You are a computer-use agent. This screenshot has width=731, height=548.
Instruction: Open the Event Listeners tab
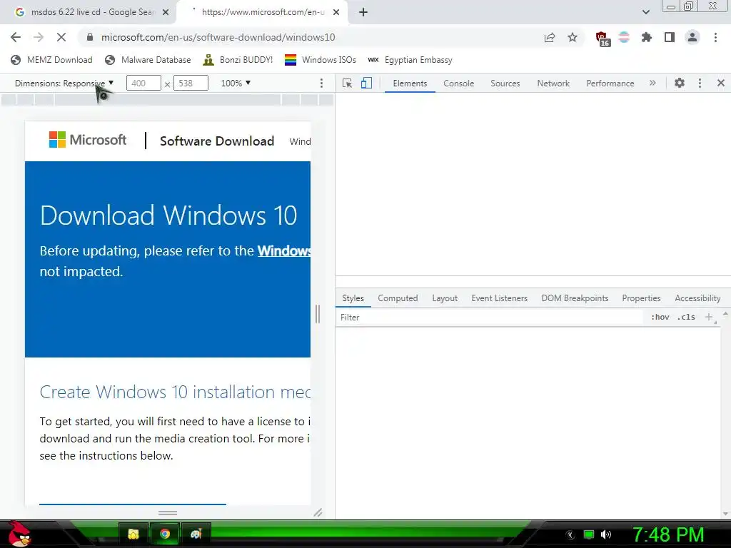[499, 298]
